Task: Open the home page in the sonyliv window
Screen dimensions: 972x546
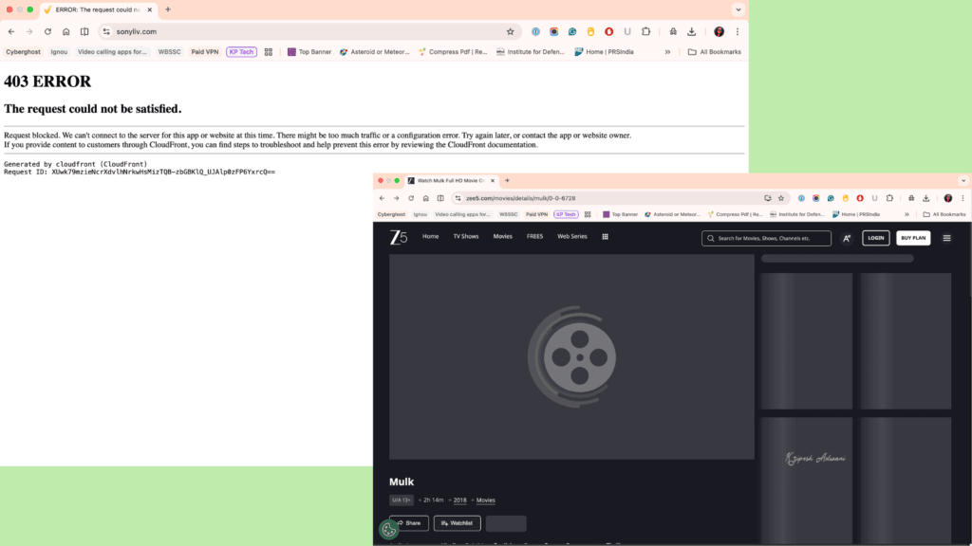Action: click(x=65, y=31)
